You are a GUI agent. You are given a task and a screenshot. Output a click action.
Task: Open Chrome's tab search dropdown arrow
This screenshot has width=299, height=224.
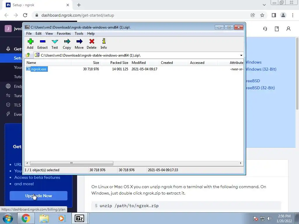click(264, 5)
